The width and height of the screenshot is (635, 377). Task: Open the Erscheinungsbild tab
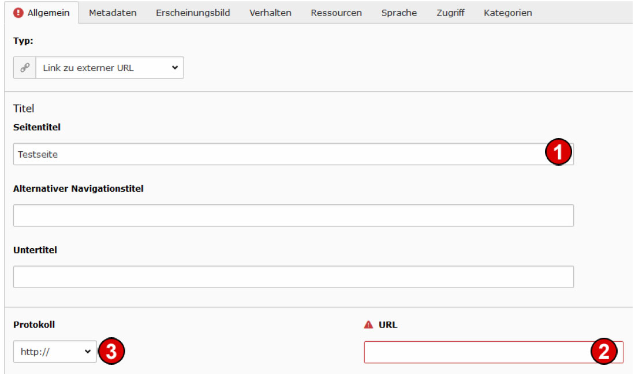pos(193,13)
